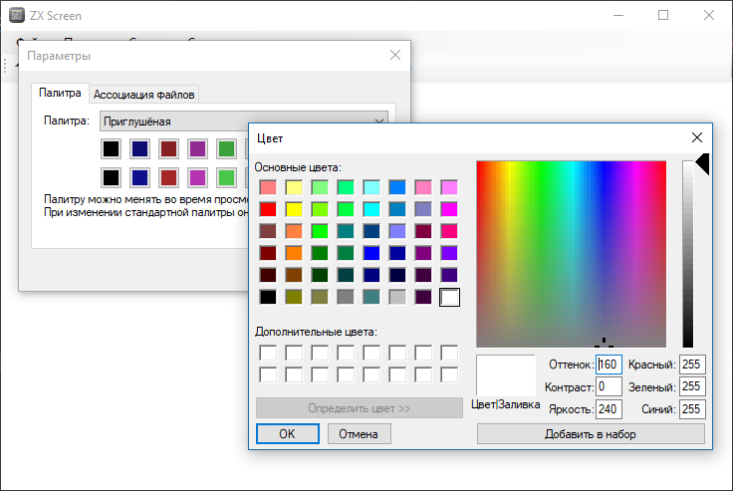Click the black arrow on luminance slider

(702, 164)
